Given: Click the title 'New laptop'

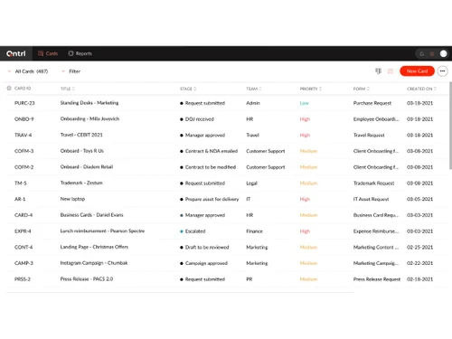Looking at the screenshot, I should (72, 199).
